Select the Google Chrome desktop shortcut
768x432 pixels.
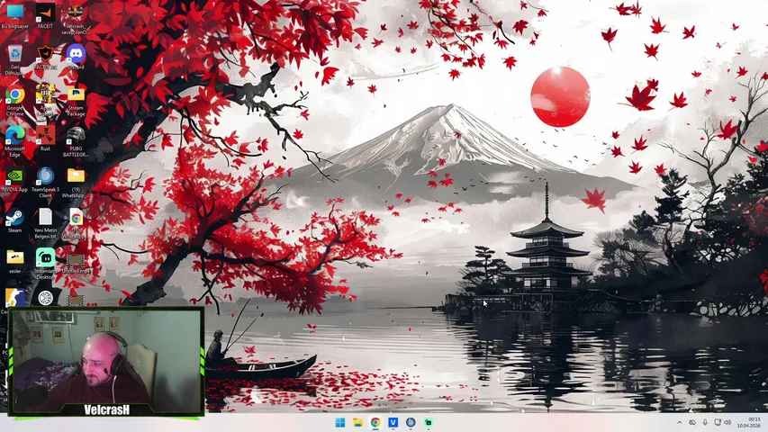pos(14,101)
